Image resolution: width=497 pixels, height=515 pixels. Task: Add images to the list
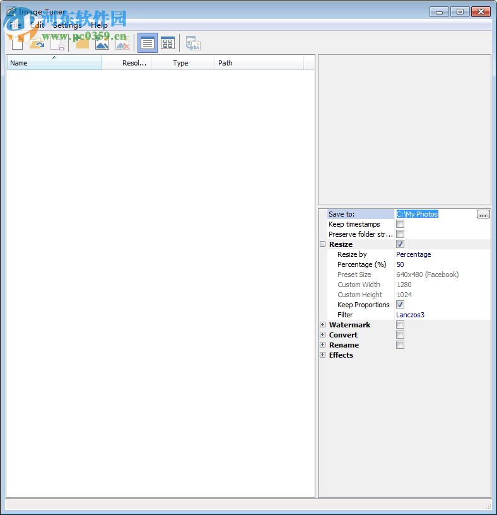click(102, 43)
